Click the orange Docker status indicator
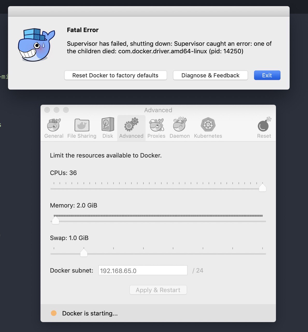Image resolution: width=308 pixels, height=332 pixels. coord(54,313)
